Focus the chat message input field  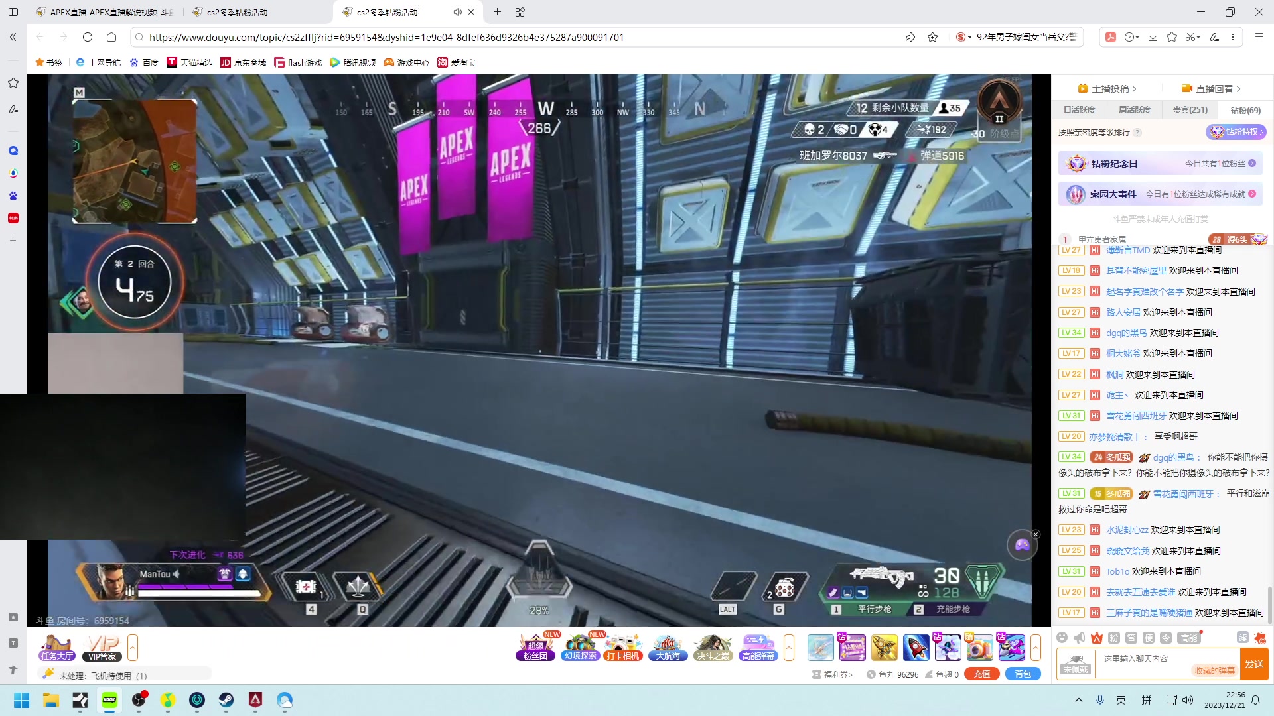tap(1166, 664)
